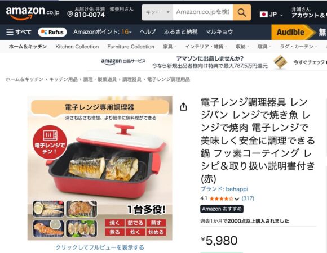Click the Amazon 出品サービス logo
Image resolution: width=327 pixels, height=253 pixels.
(123, 61)
